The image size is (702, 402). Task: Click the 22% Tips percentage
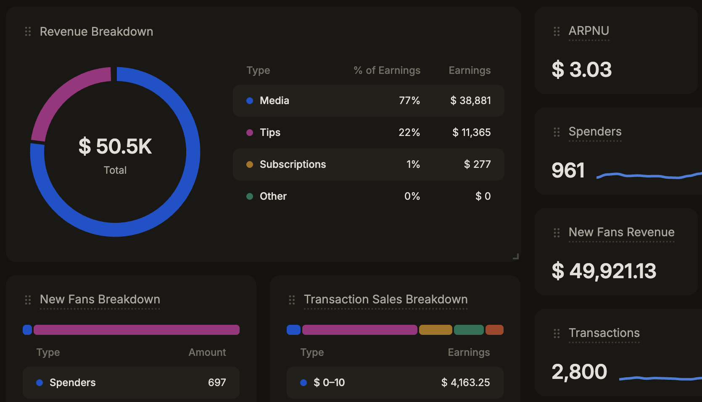tap(409, 133)
